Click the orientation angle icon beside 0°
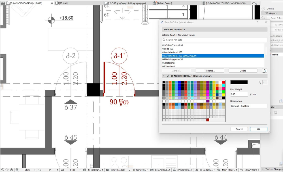Image resolution: width=283 pixels, height=172 pixels. point(40,170)
